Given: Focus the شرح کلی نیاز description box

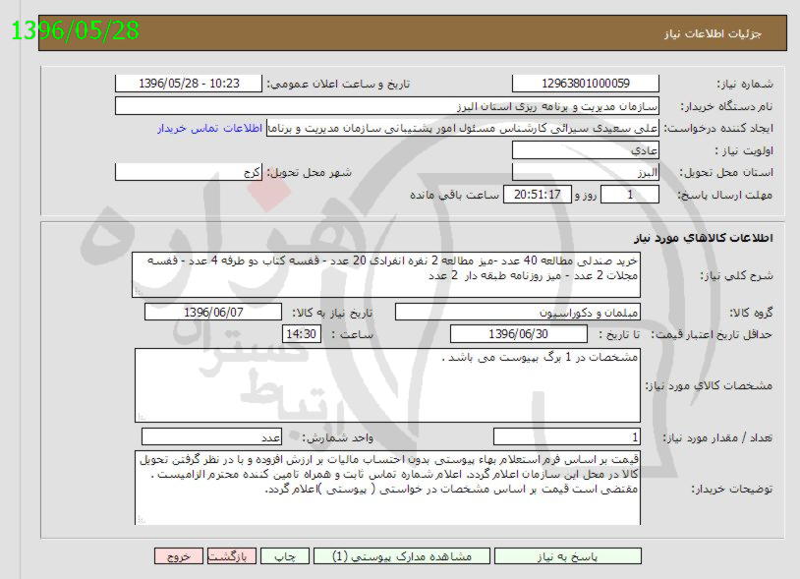Looking at the screenshot, I should pyautogui.click(x=385, y=274).
